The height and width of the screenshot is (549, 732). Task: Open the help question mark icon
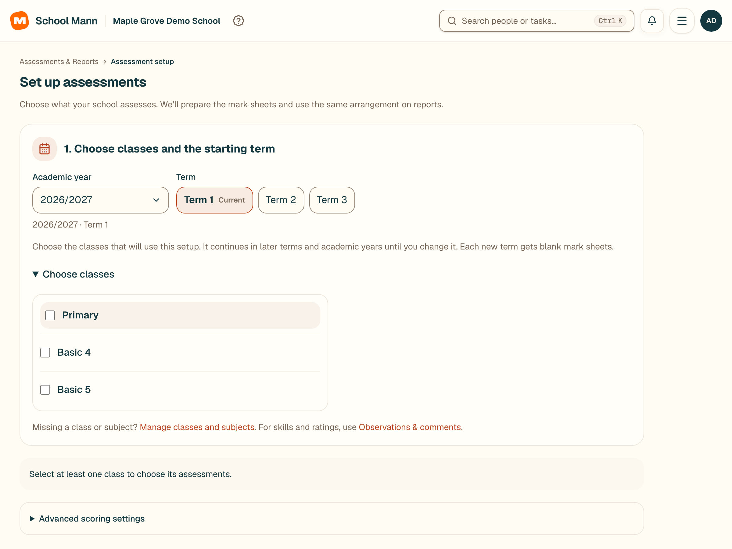pos(238,21)
